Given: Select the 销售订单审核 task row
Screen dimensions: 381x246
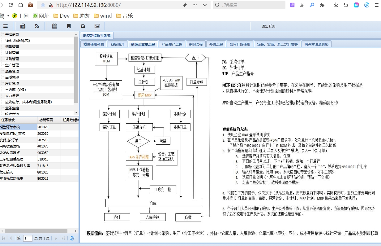Looking at the screenshot, I should (39, 127).
